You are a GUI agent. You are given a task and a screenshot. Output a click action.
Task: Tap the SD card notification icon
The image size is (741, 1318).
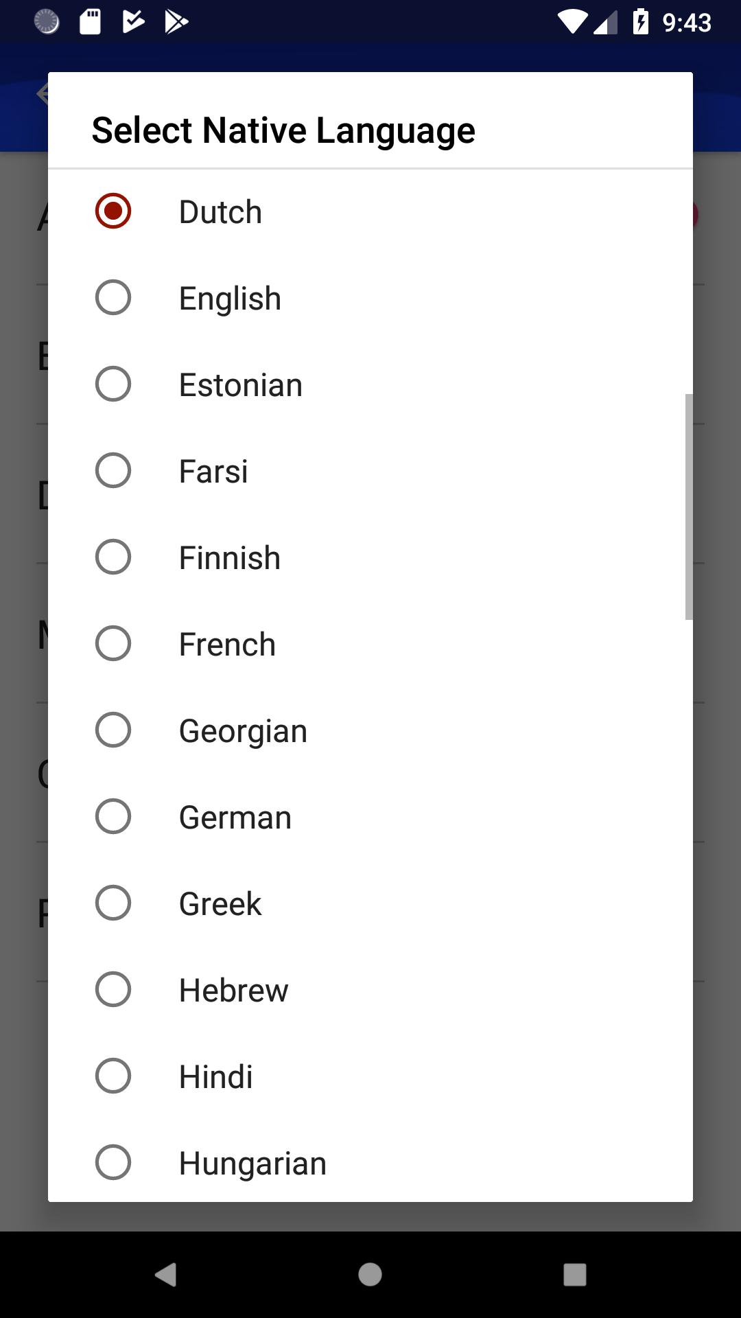pyautogui.click(x=90, y=22)
